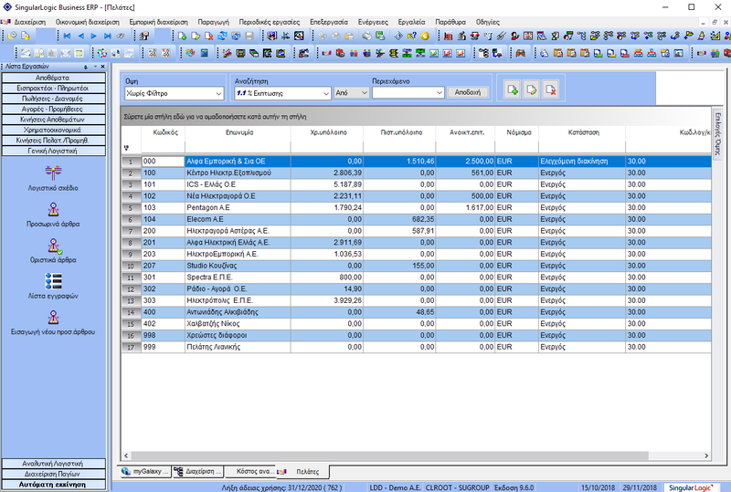Go to next record arrow in toolbar
The image size is (731, 492).
click(94, 36)
